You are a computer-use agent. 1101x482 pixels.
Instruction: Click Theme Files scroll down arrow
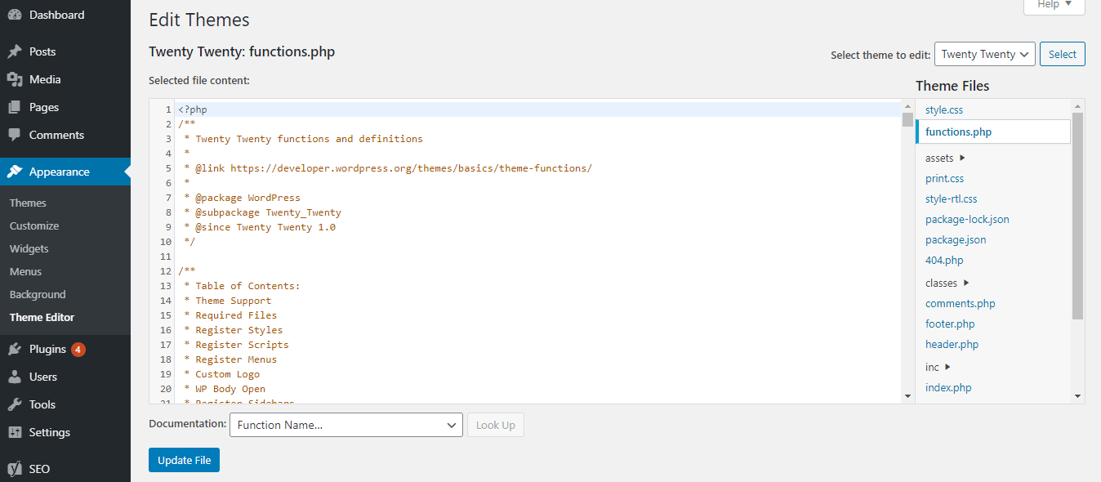1077,396
